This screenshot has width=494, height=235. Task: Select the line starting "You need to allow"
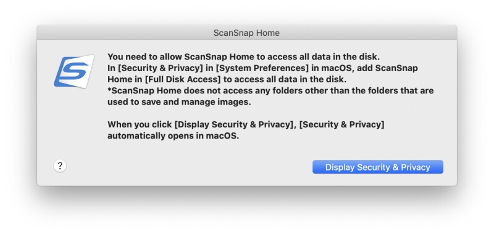click(243, 57)
